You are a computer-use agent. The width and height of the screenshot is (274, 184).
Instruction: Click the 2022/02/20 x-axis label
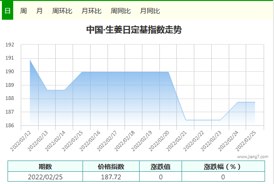click(159, 141)
